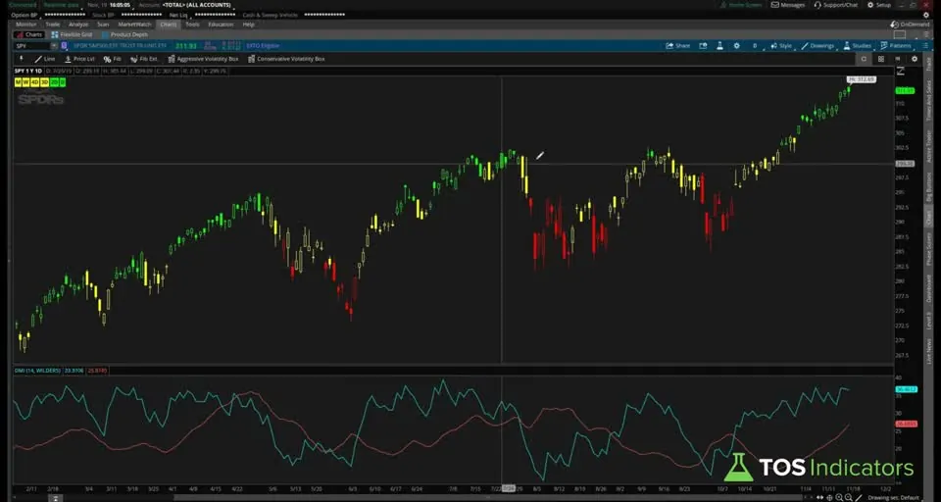Open the Live News side panel tab
941x502 pixels.
[x=929, y=351]
